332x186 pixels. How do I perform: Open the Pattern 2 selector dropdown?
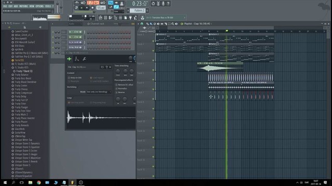(x=137, y=10)
